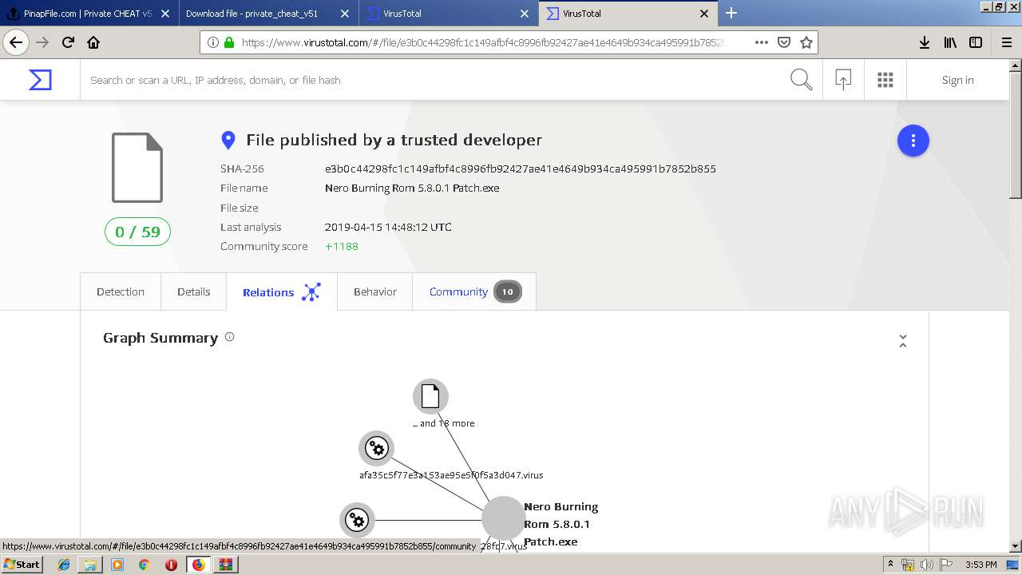Open Internet Explorer from taskbar

click(64, 565)
